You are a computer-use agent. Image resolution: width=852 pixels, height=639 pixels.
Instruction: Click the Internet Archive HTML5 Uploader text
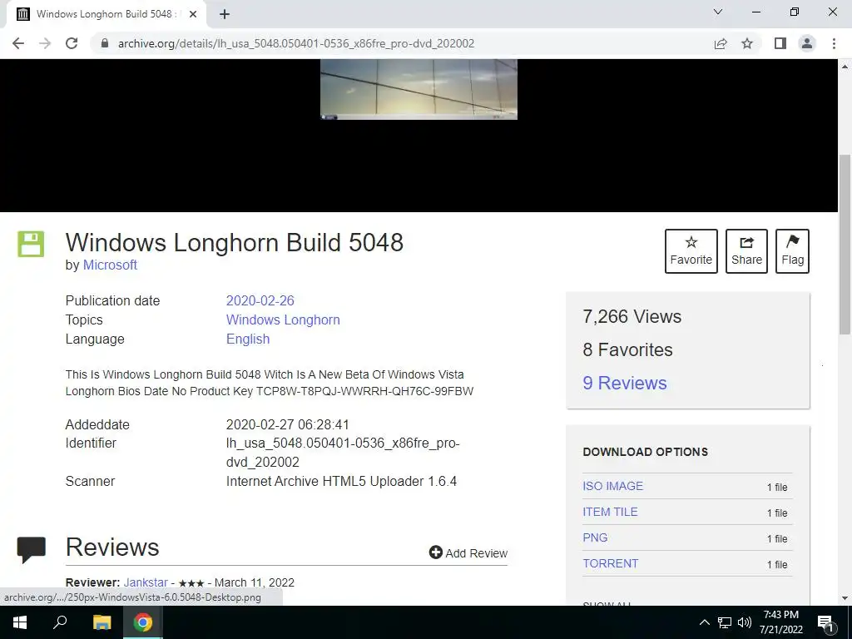pyautogui.click(x=341, y=482)
